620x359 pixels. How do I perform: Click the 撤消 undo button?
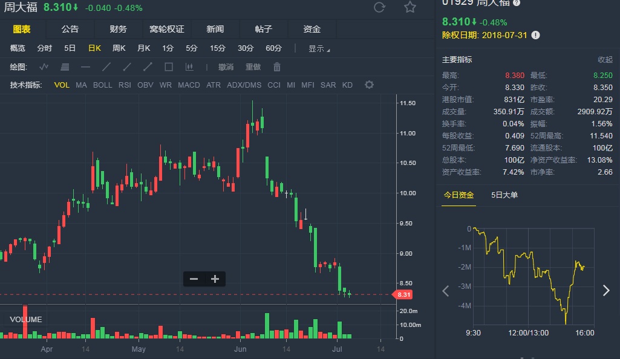[x=226, y=67]
